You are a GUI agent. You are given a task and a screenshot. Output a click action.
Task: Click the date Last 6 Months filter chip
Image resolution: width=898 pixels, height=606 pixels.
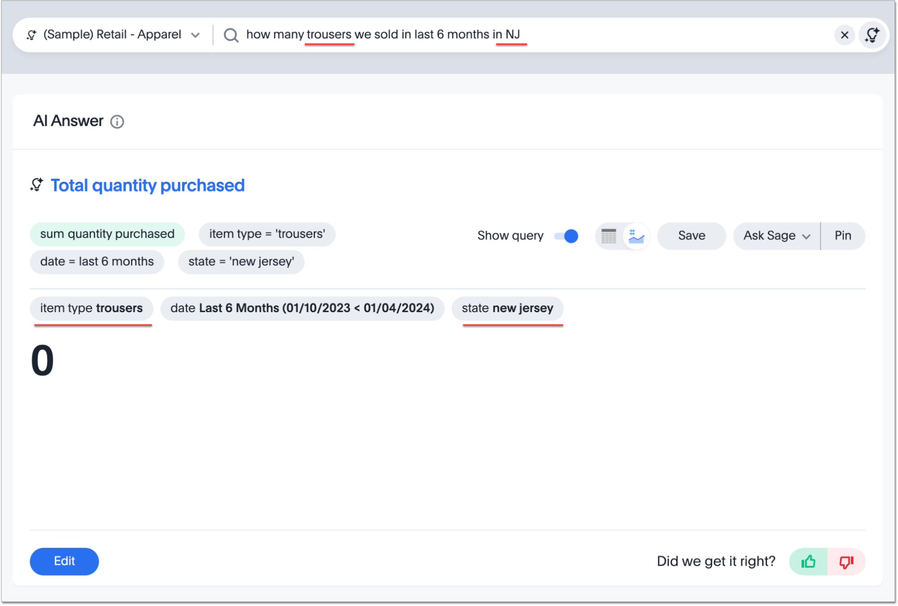[x=303, y=308]
